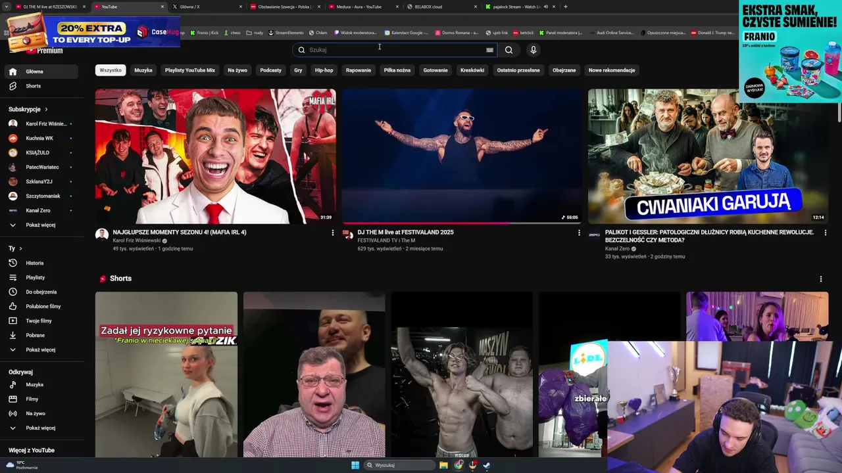Select the Gotowanie filter chip
The width and height of the screenshot is (842, 473).
(435, 70)
